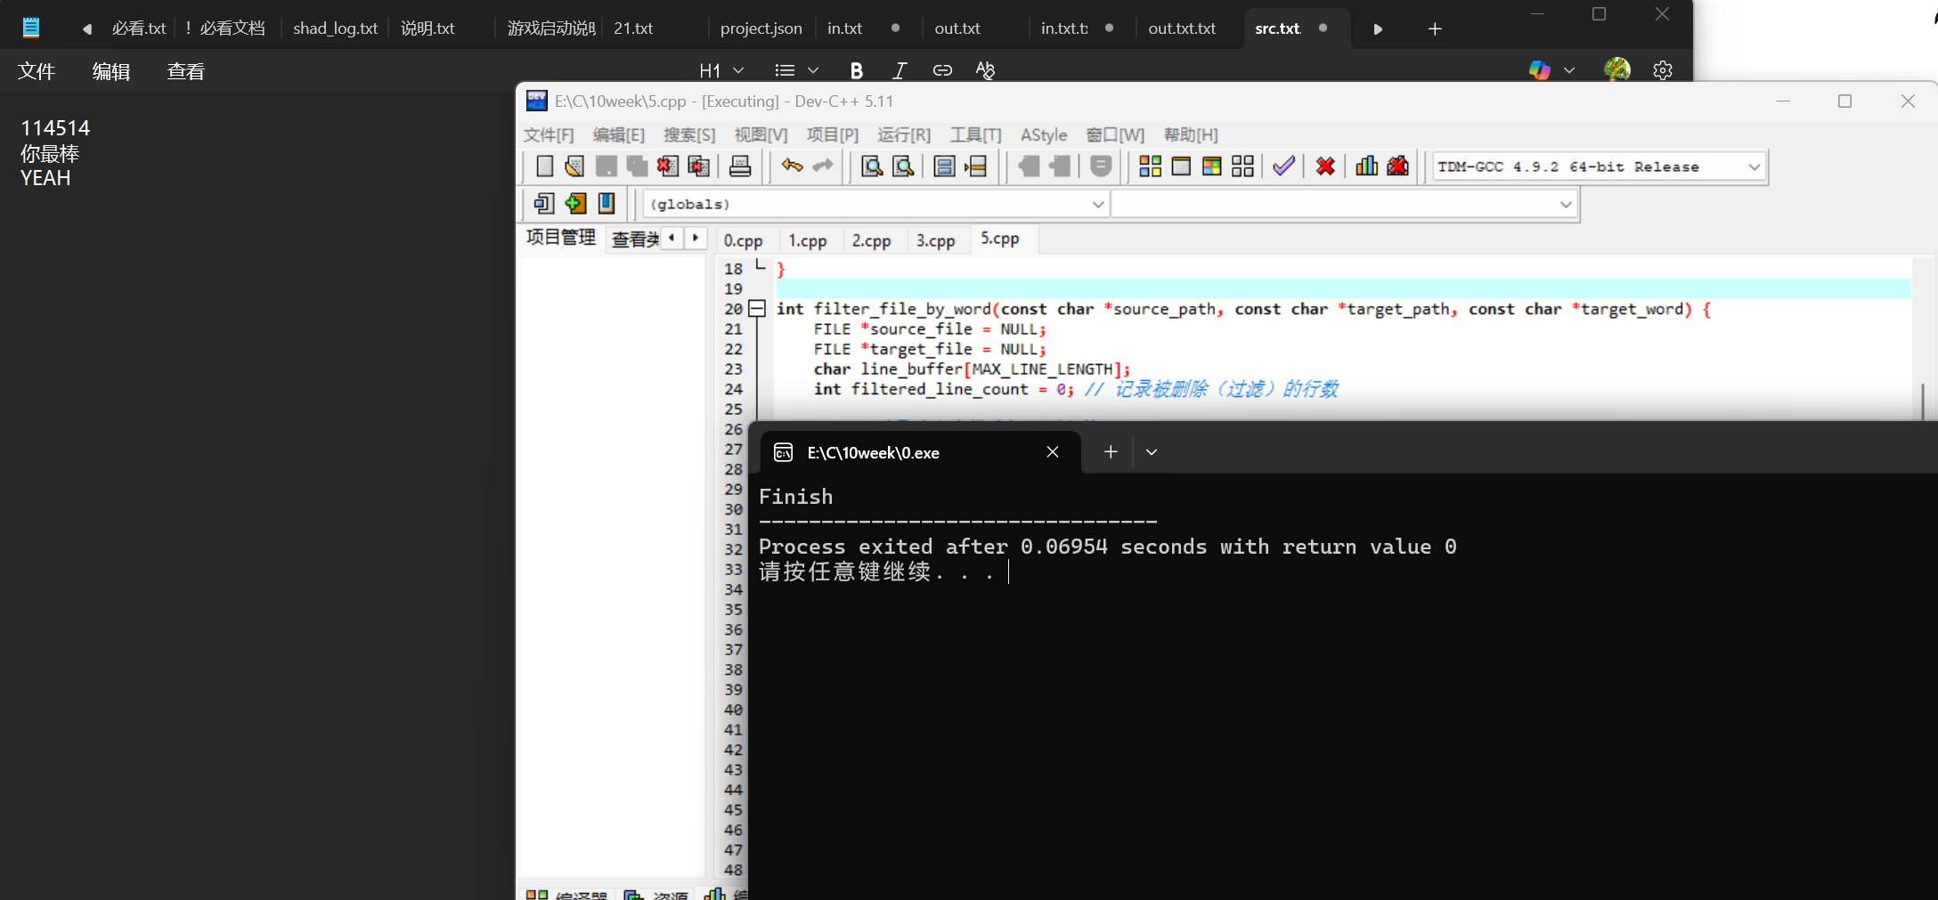Toggle italic formatting in Notepad
Image resolution: width=1938 pixels, height=900 pixels.
pyautogui.click(x=900, y=70)
